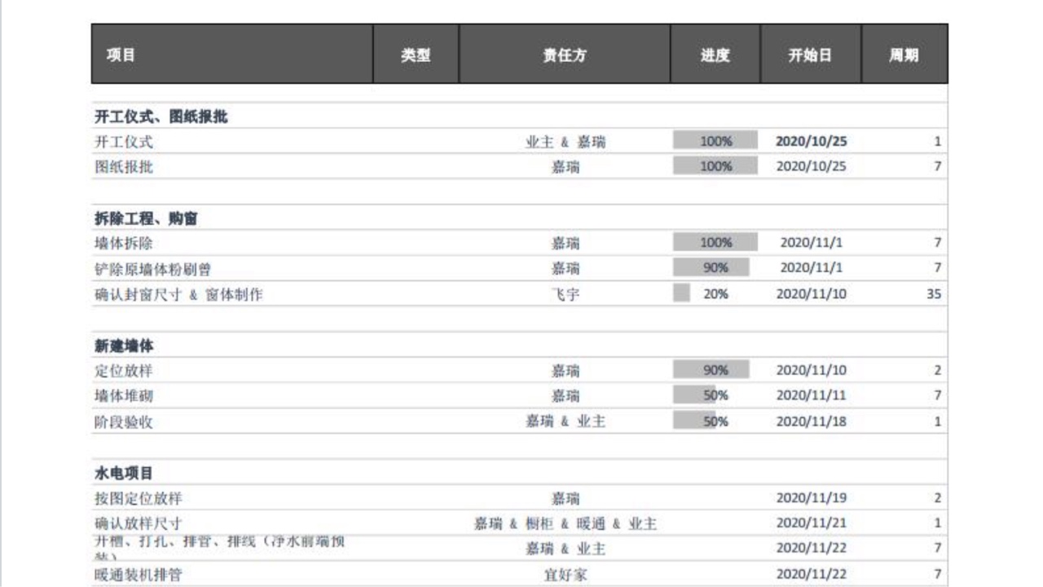Select the 开始日 column header

pos(810,55)
